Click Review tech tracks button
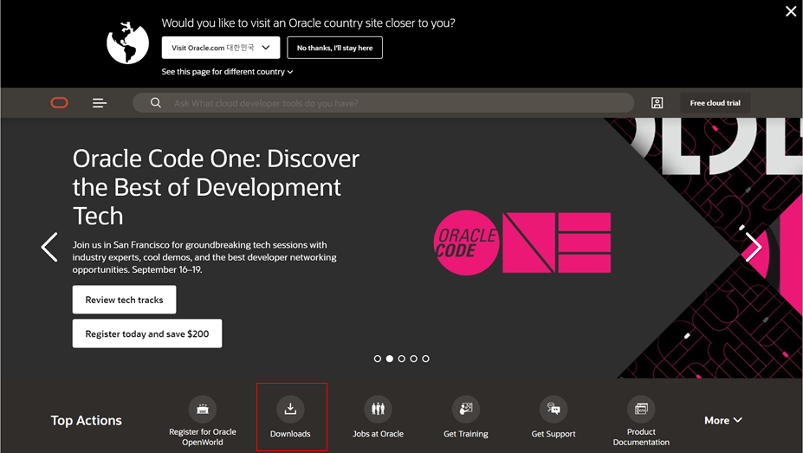The height and width of the screenshot is (453, 803). 125,300
